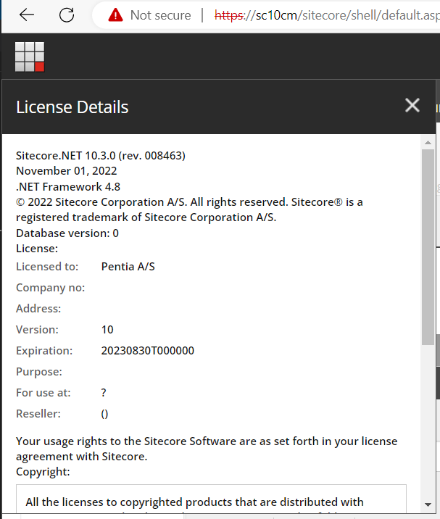This screenshot has width=440, height=519.
Task: Click the Reseller: label
Action: click(38, 414)
